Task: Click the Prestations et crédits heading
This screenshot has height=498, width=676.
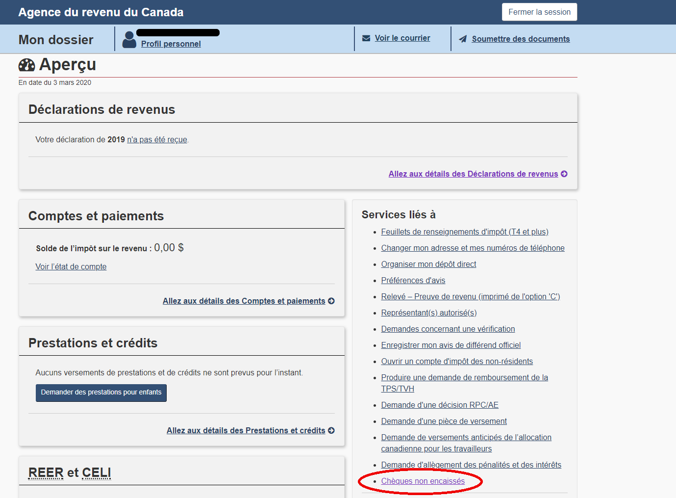Action: click(x=93, y=343)
